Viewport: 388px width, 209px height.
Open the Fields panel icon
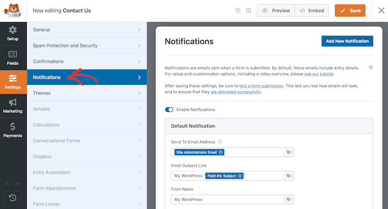click(x=13, y=58)
